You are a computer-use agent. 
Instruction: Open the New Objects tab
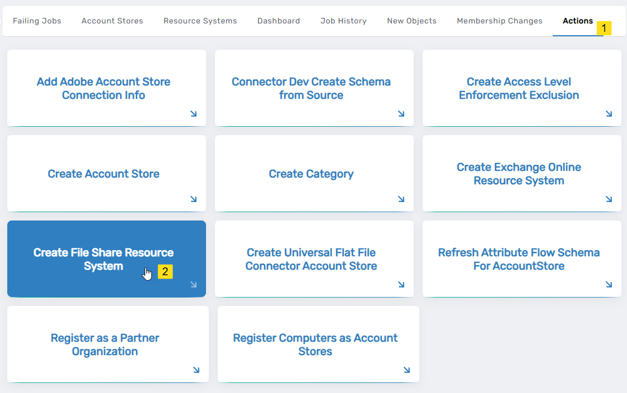click(x=411, y=21)
